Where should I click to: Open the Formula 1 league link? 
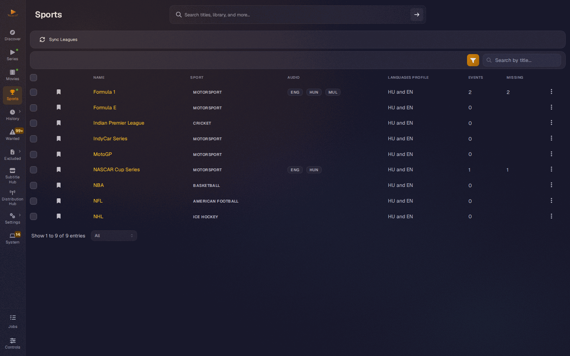(104, 92)
